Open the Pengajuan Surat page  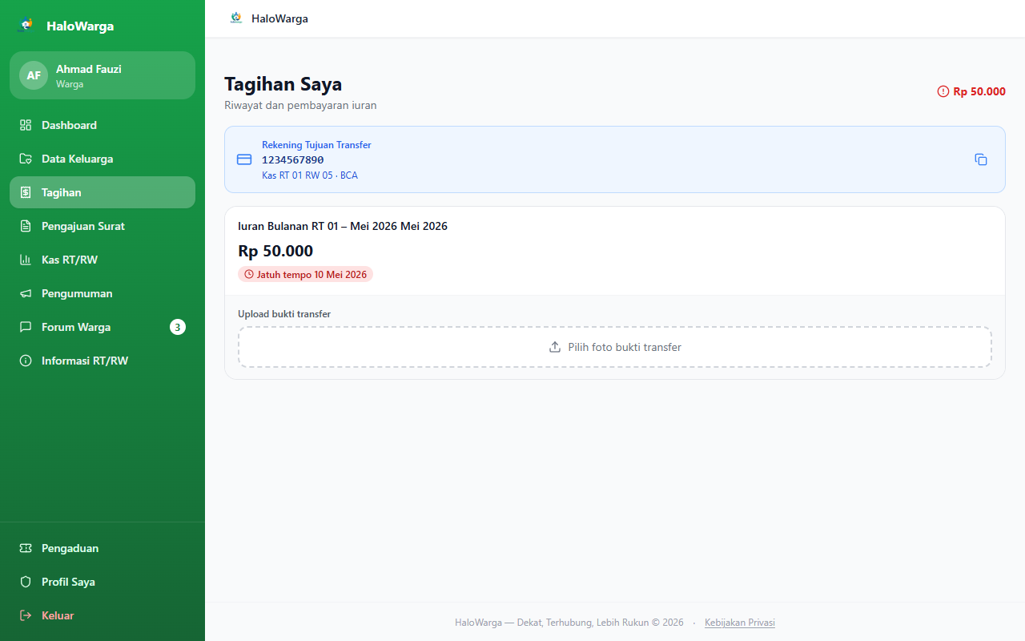click(102, 226)
